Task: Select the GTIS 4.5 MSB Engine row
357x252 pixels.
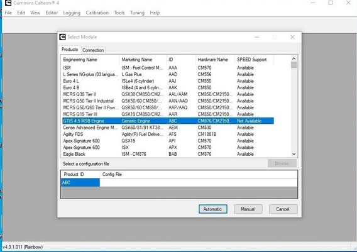Action: [x=168, y=121]
